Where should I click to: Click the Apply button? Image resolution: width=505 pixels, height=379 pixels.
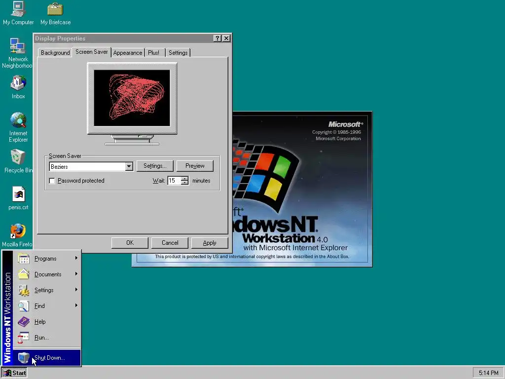210,243
